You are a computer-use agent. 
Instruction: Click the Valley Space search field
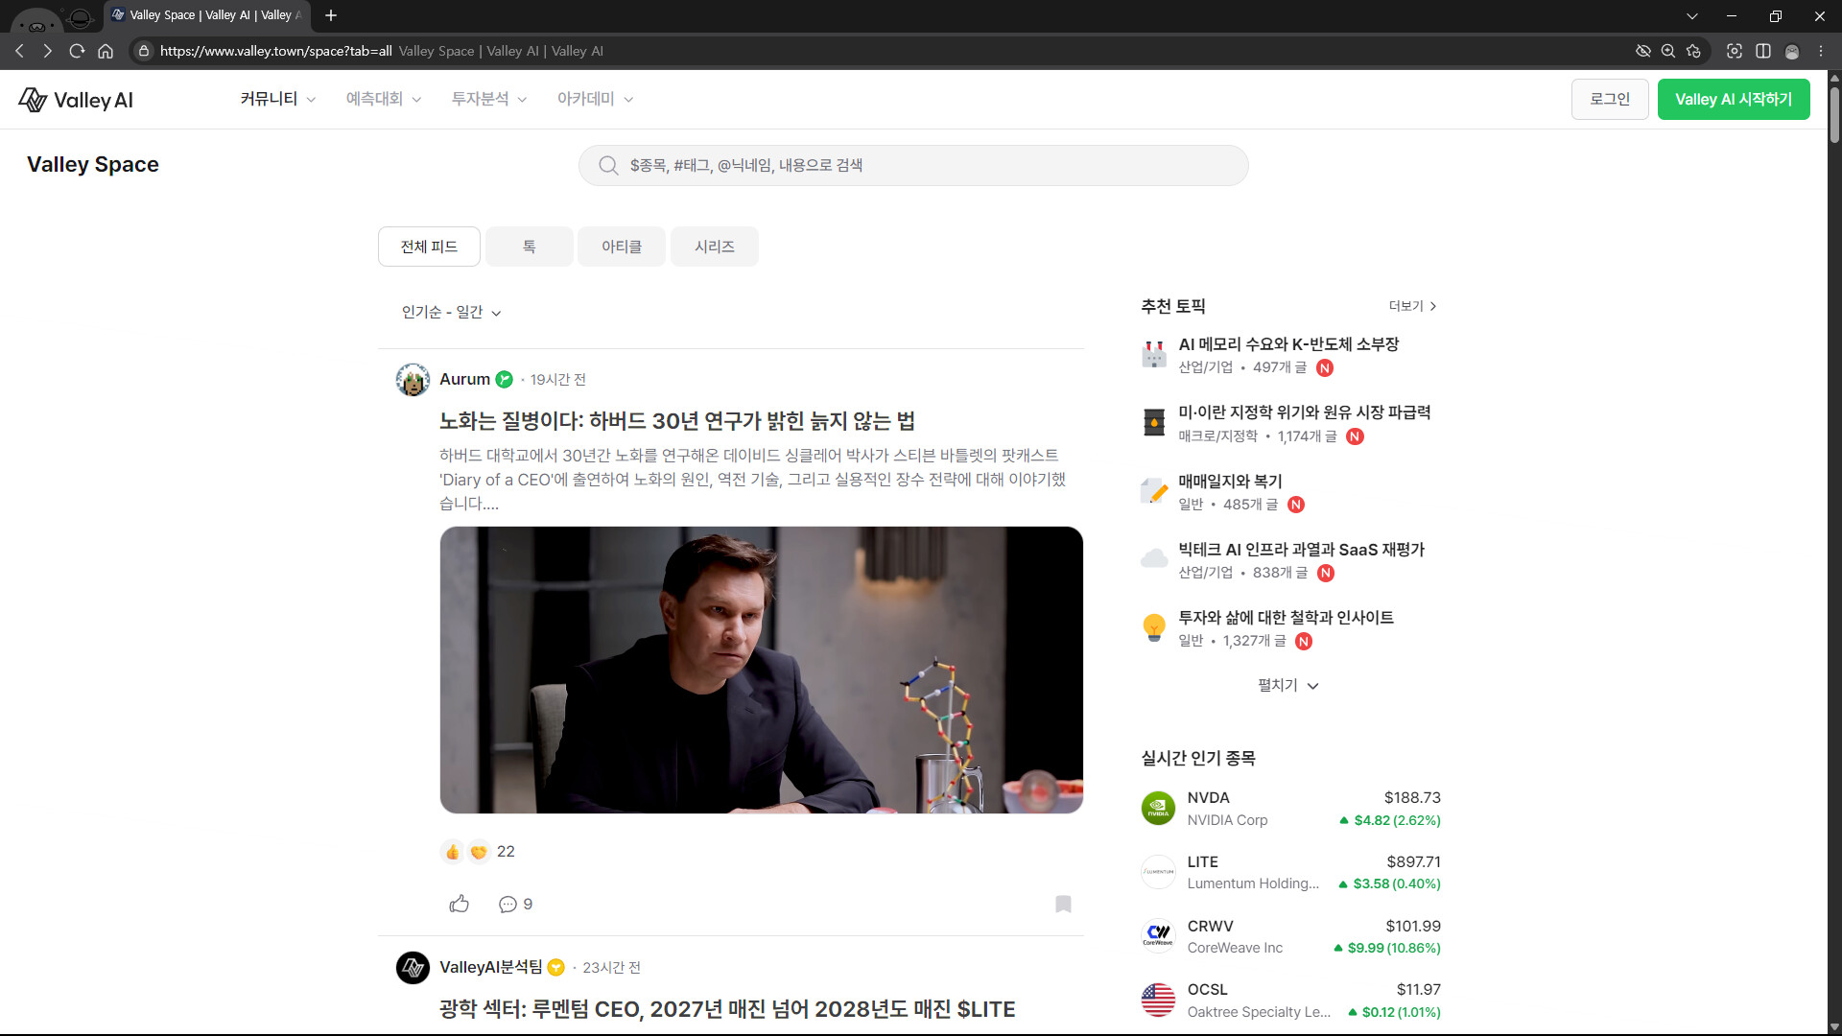912,165
